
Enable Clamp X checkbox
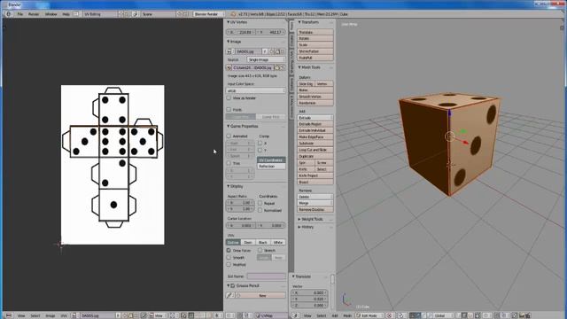click(260, 143)
